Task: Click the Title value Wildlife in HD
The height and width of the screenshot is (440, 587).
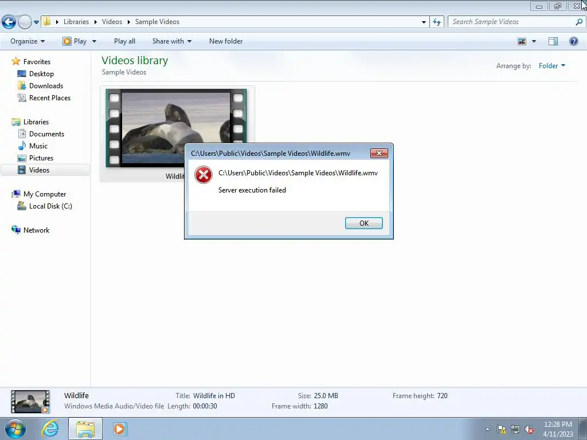Action: [x=214, y=395]
